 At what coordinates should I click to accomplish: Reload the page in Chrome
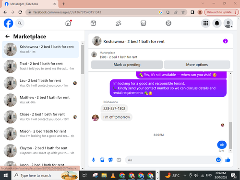(x=20, y=12)
